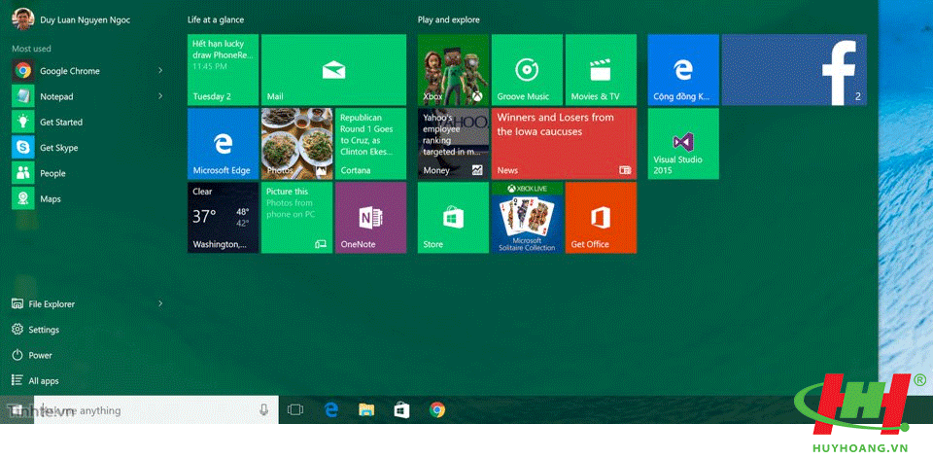Open File Explorer from the taskbar

(366, 409)
